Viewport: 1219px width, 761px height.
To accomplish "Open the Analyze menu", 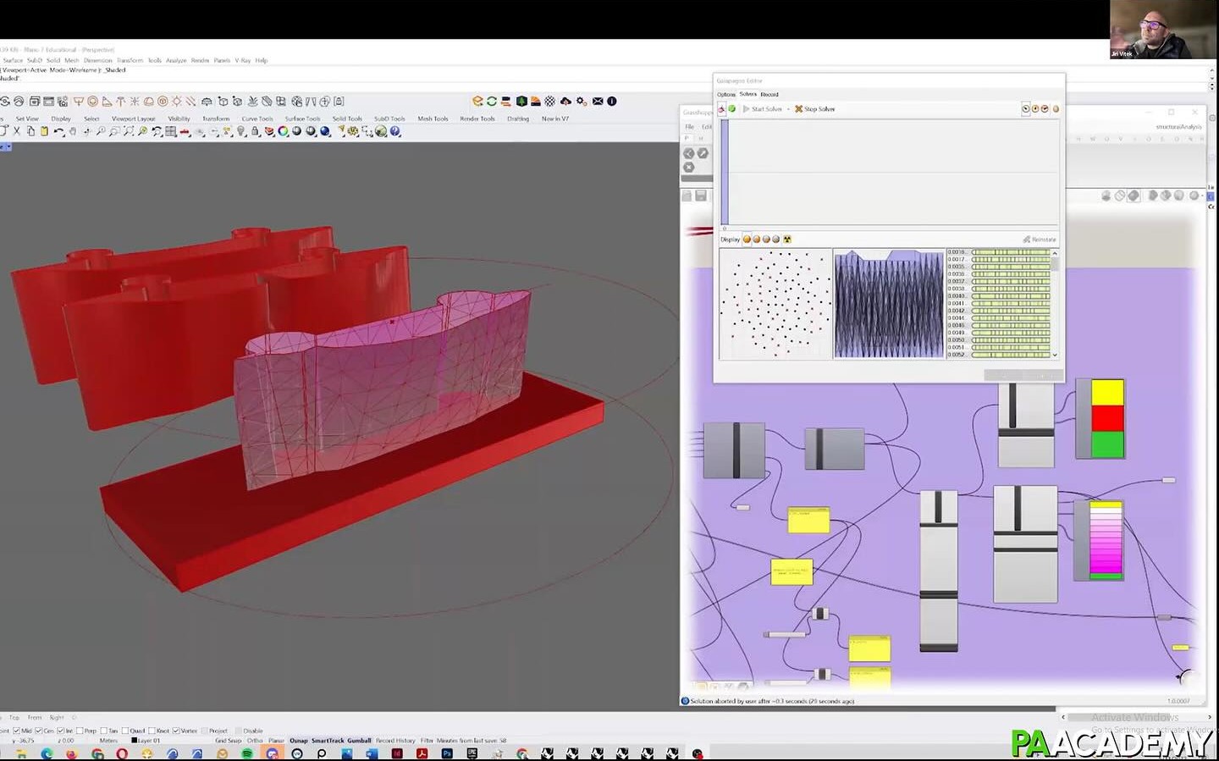I will coord(176,61).
